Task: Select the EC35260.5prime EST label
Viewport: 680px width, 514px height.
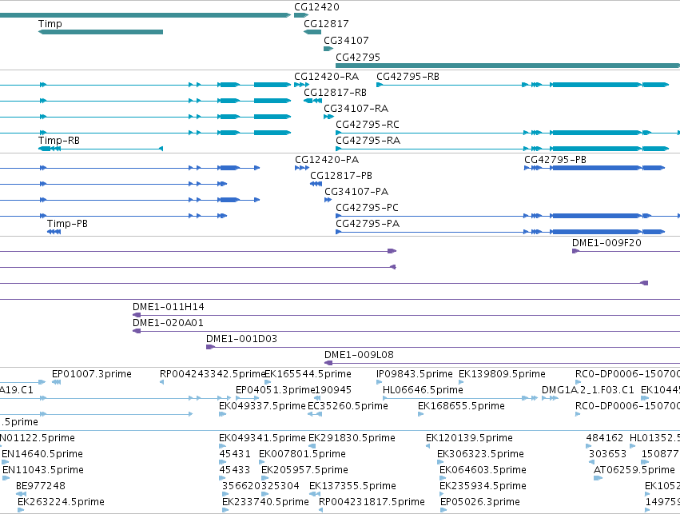Action: pos(348,407)
